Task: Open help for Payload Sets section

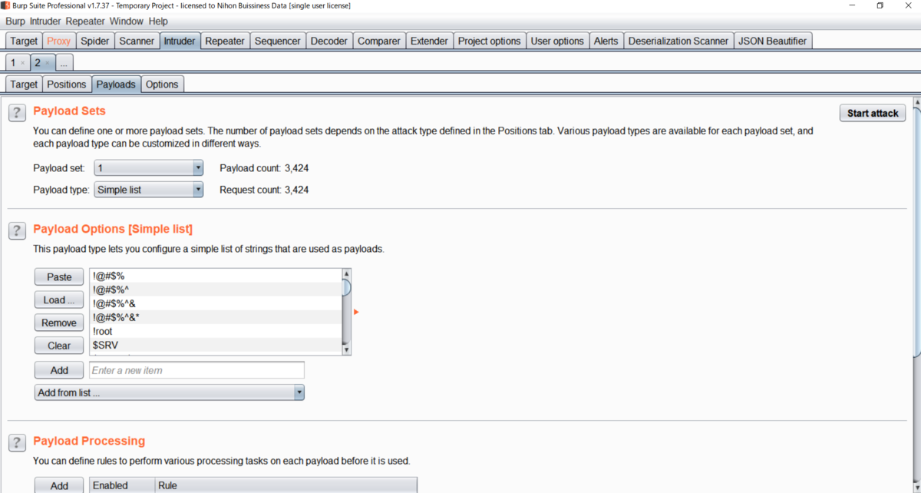Action: click(x=17, y=113)
